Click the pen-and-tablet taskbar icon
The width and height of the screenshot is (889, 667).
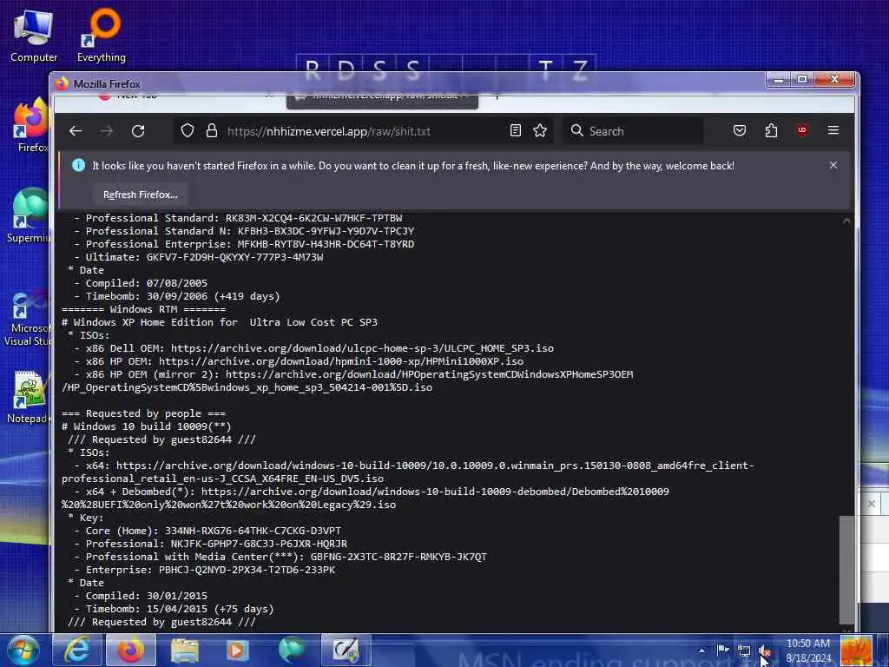pyautogui.click(x=346, y=650)
